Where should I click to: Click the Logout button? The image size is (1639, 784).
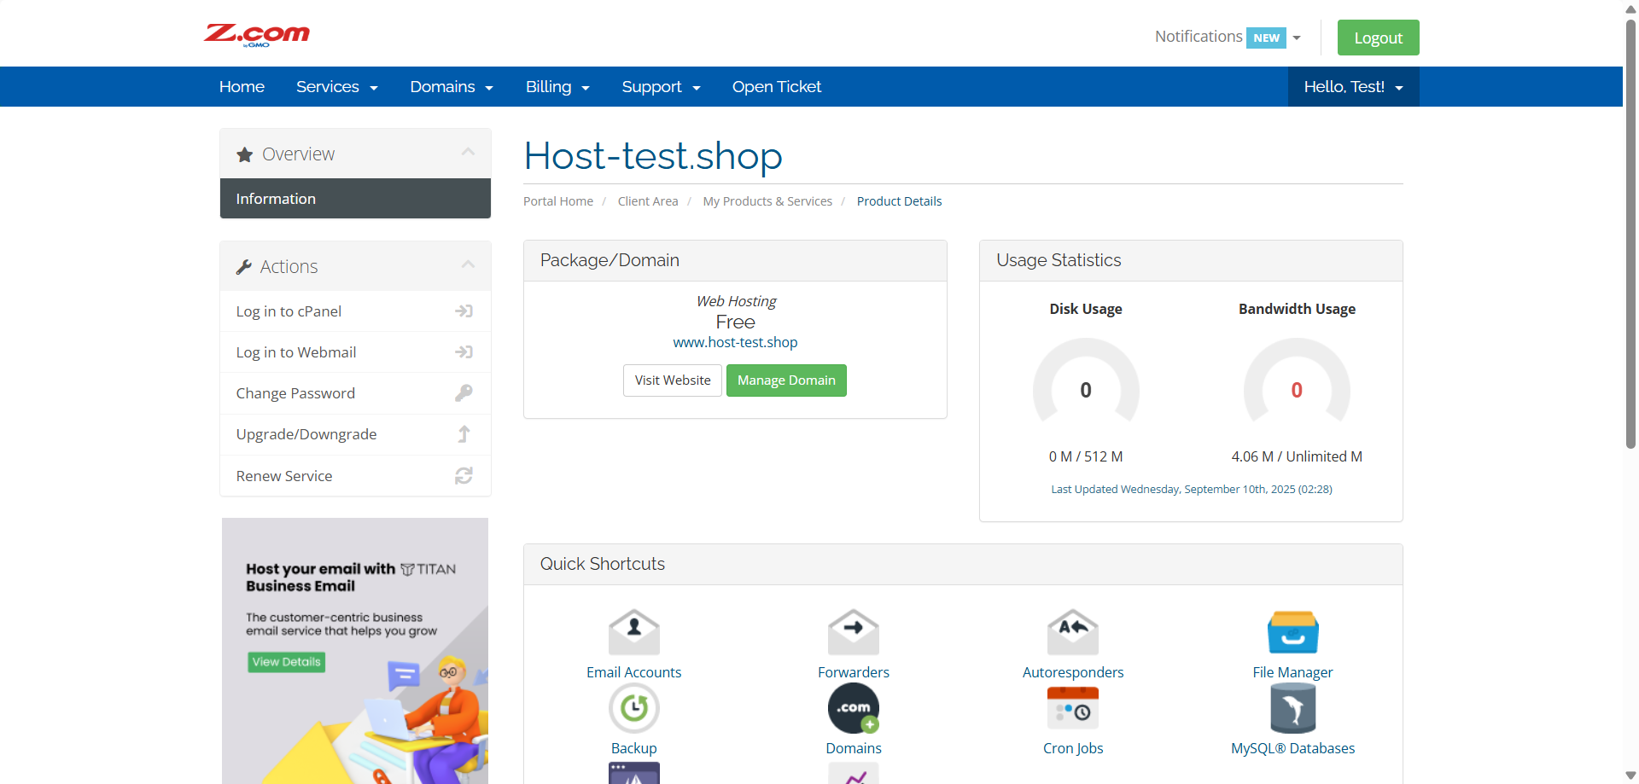pos(1378,38)
